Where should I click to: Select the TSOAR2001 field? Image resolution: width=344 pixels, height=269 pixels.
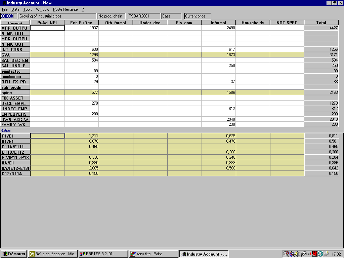click(x=143, y=16)
